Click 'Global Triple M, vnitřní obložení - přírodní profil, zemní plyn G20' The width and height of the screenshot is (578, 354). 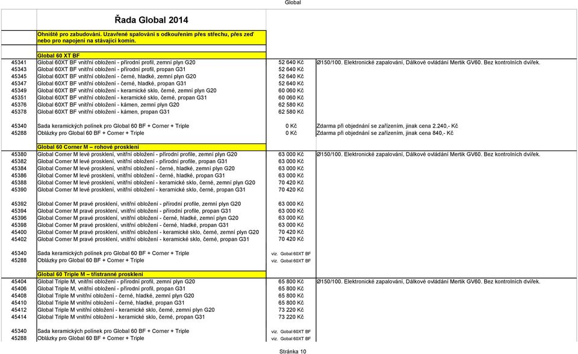tap(116, 282)
